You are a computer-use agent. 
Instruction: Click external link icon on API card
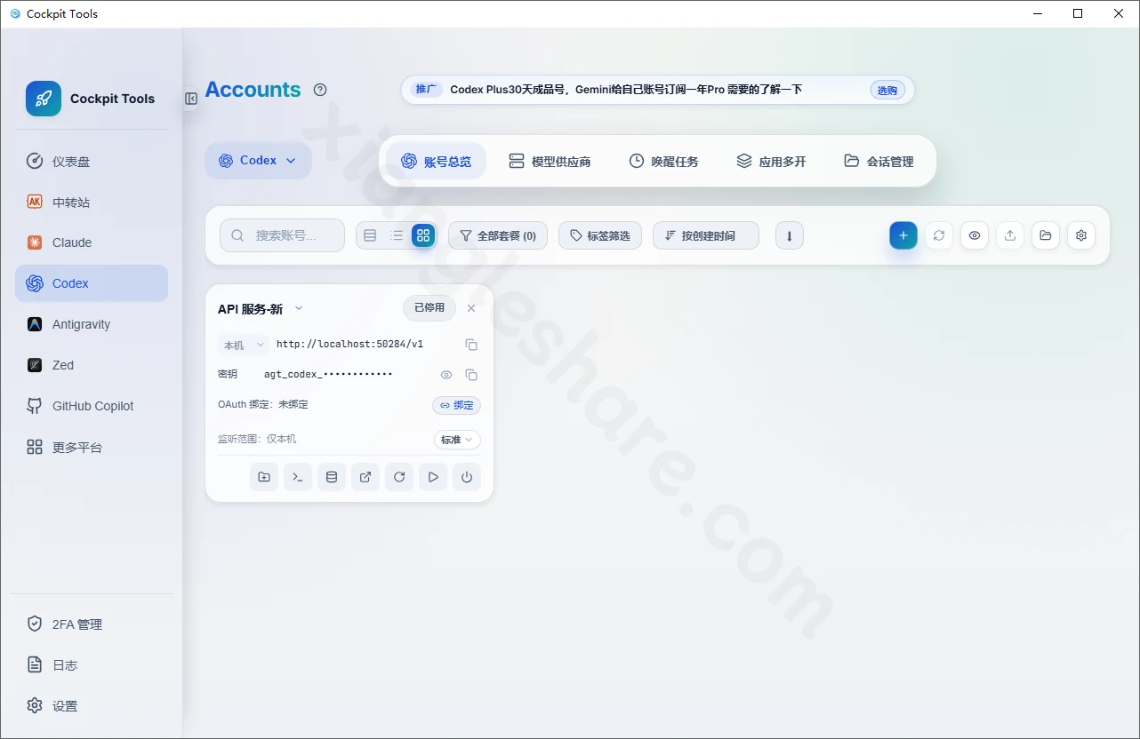pos(365,477)
